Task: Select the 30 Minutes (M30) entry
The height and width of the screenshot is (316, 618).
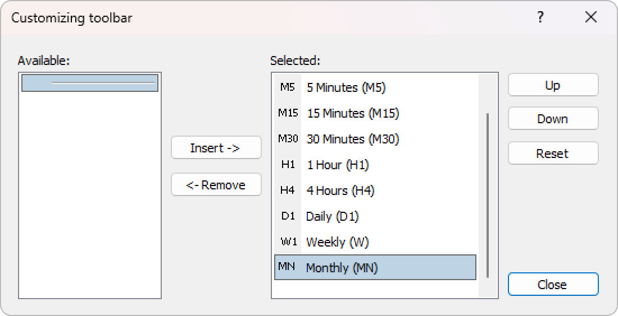Action: [375, 138]
